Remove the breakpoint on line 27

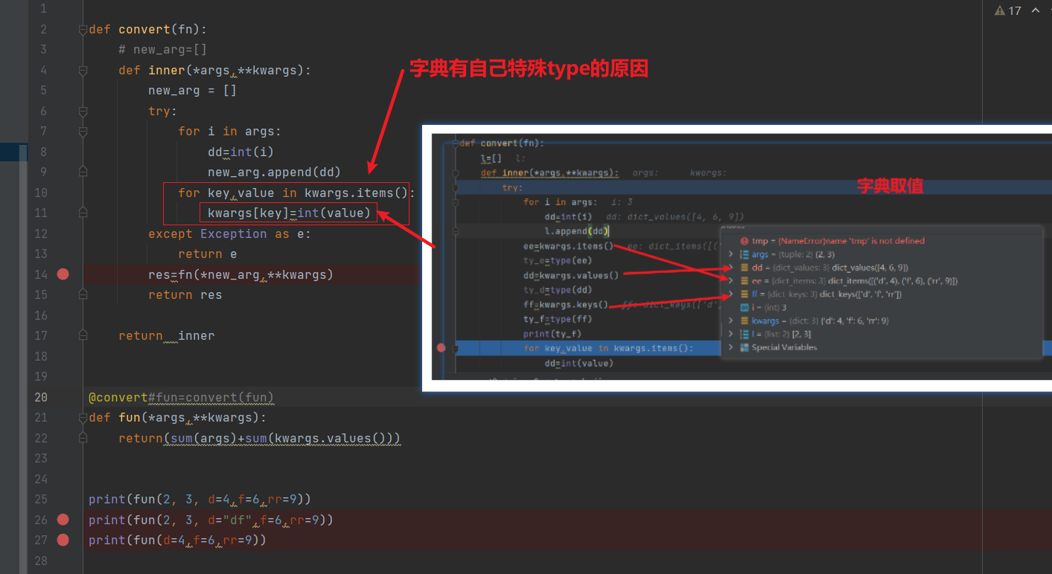63,540
